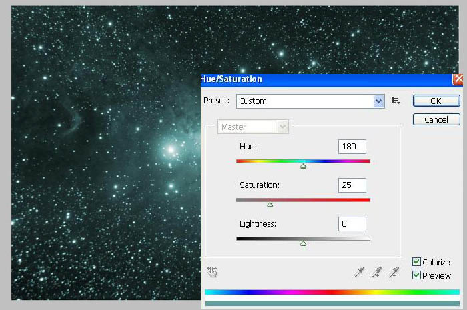Click the Lightness value field showing 0

pyautogui.click(x=352, y=224)
